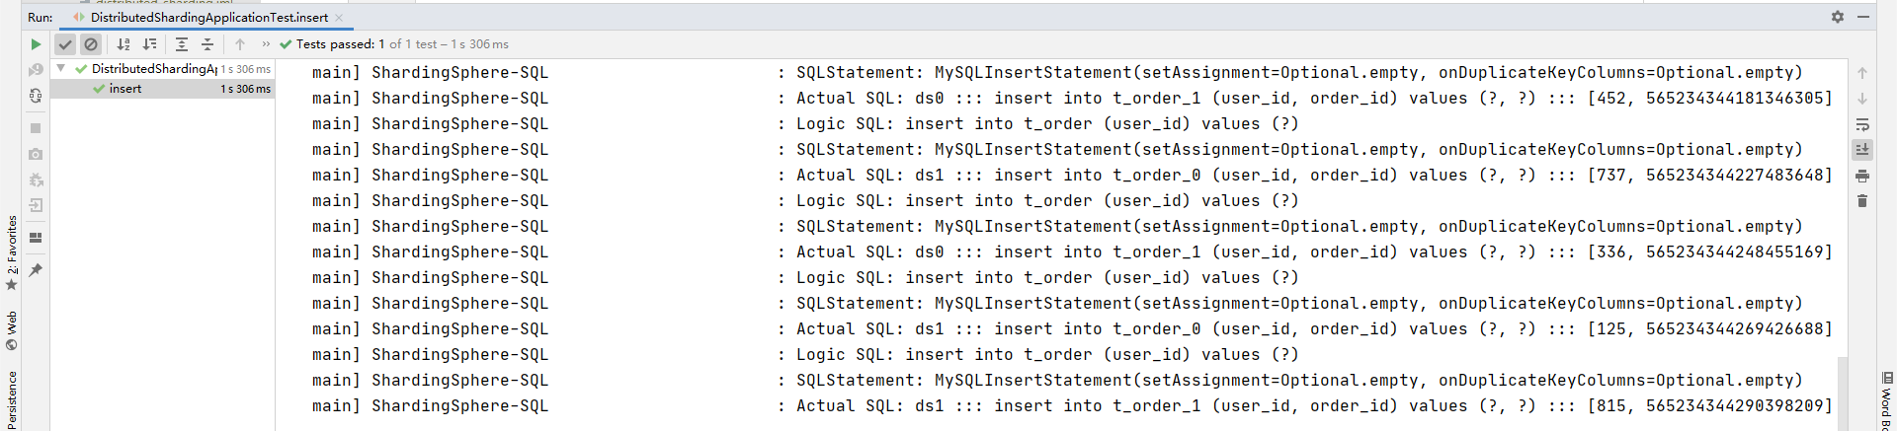Collapse the DistributedShardingApplicationTests tree node
Viewport: 1897px width, 431px height.
tap(61, 68)
